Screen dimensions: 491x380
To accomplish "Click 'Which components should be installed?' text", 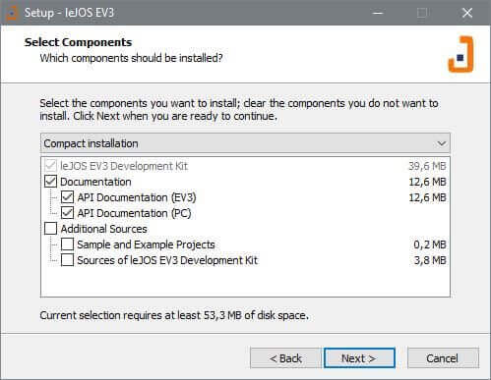I will (x=131, y=58).
